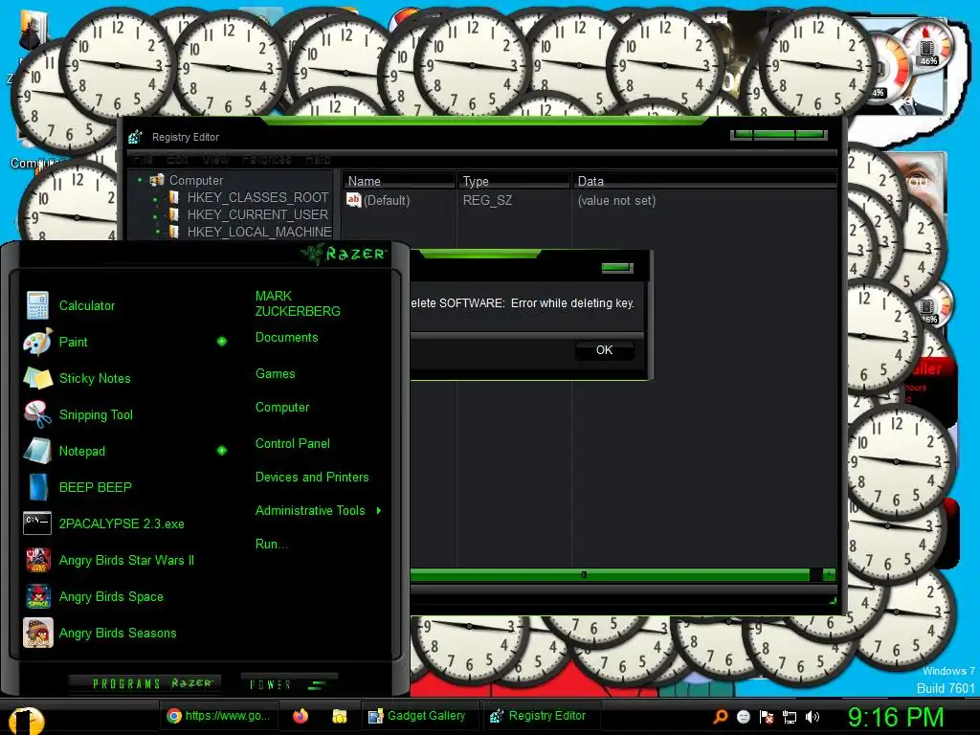Sort by the Type column header
Image resolution: width=980 pixels, height=735 pixels.
coord(514,181)
